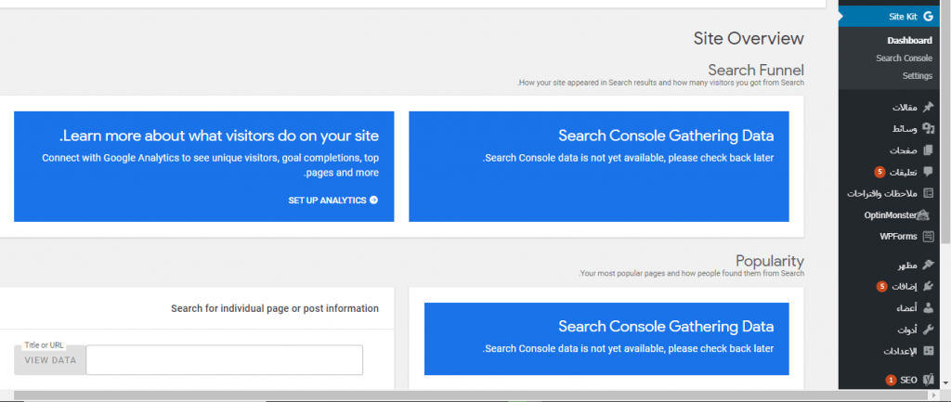
Task: Click the plugins icon beside إضافات
Action: click(x=928, y=286)
